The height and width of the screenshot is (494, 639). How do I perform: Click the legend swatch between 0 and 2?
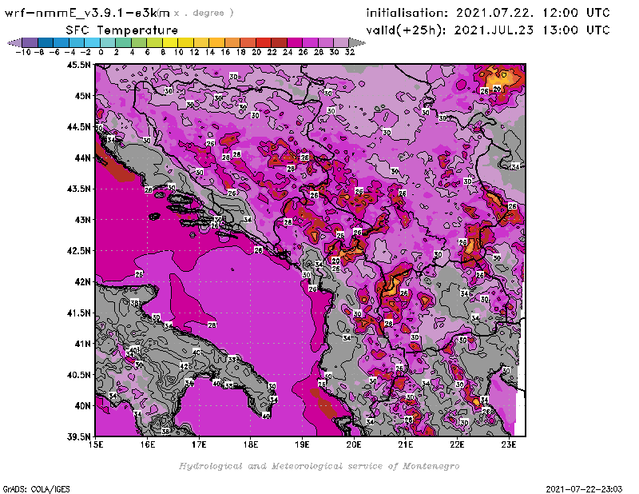click(x=108, y=42)
